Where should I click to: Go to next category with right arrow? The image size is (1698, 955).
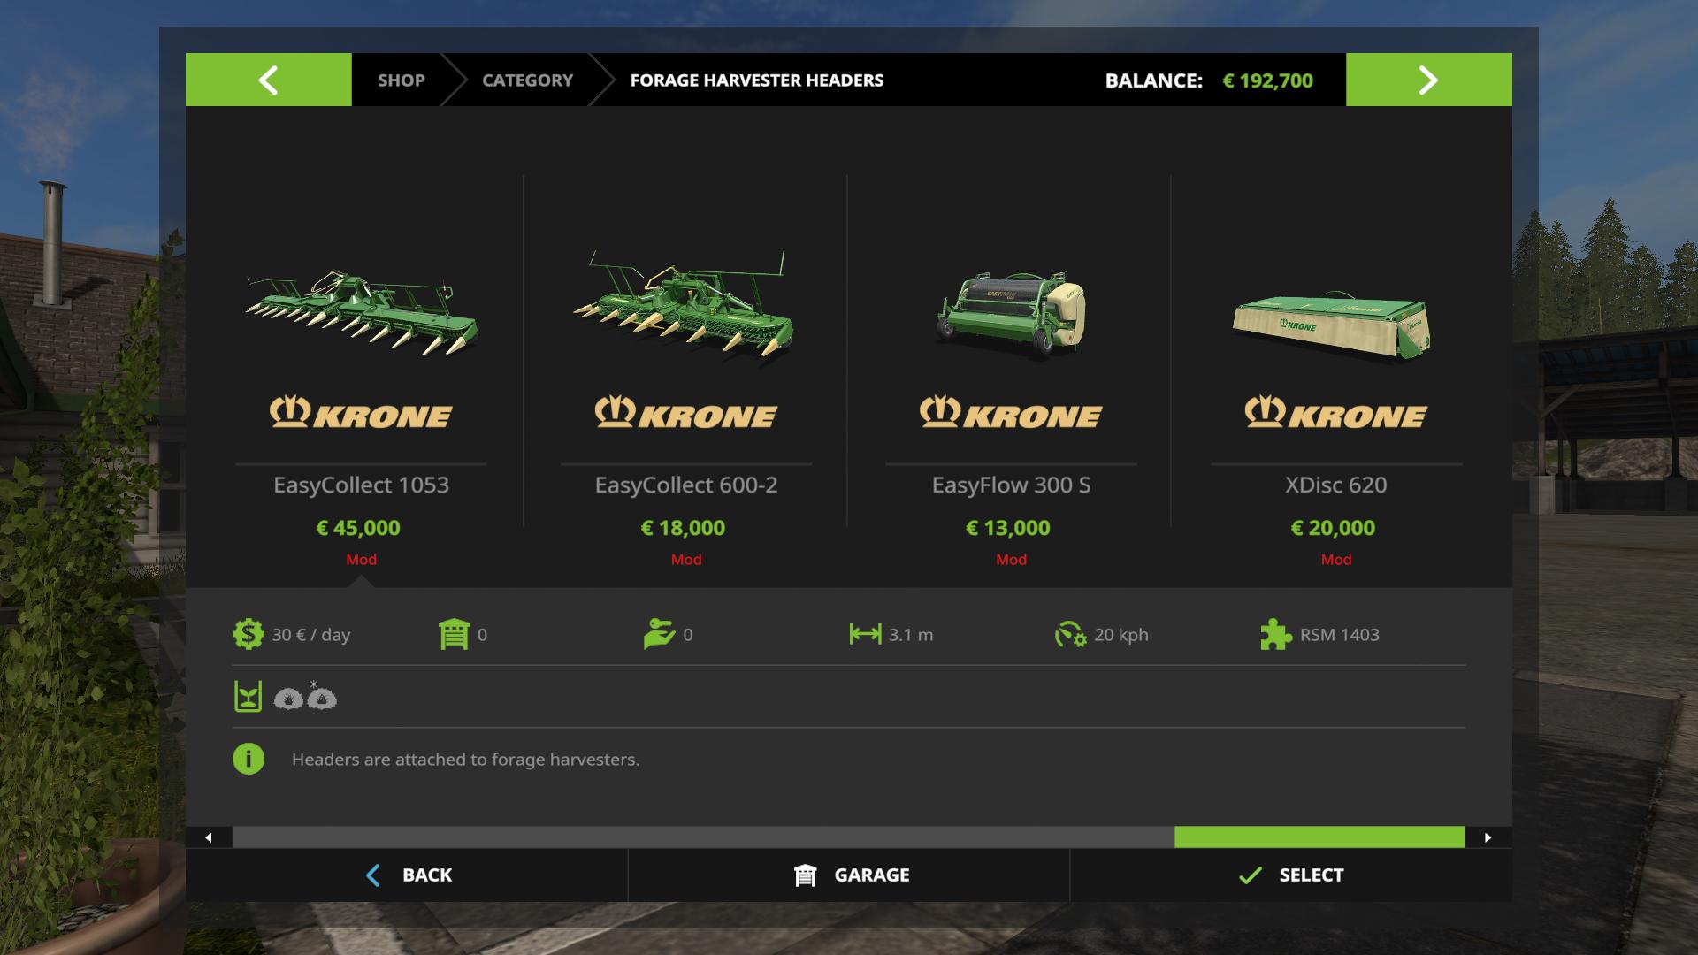[1429, 80]
